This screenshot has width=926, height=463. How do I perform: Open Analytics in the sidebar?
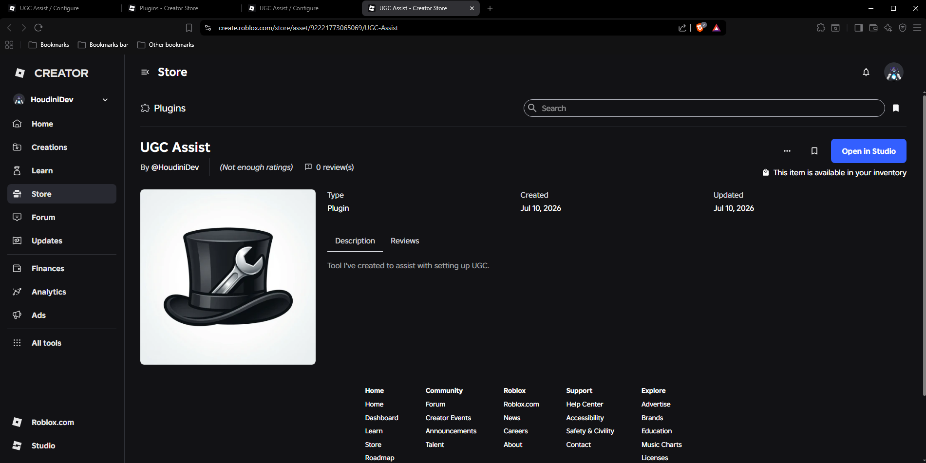[x=62, y=292]
